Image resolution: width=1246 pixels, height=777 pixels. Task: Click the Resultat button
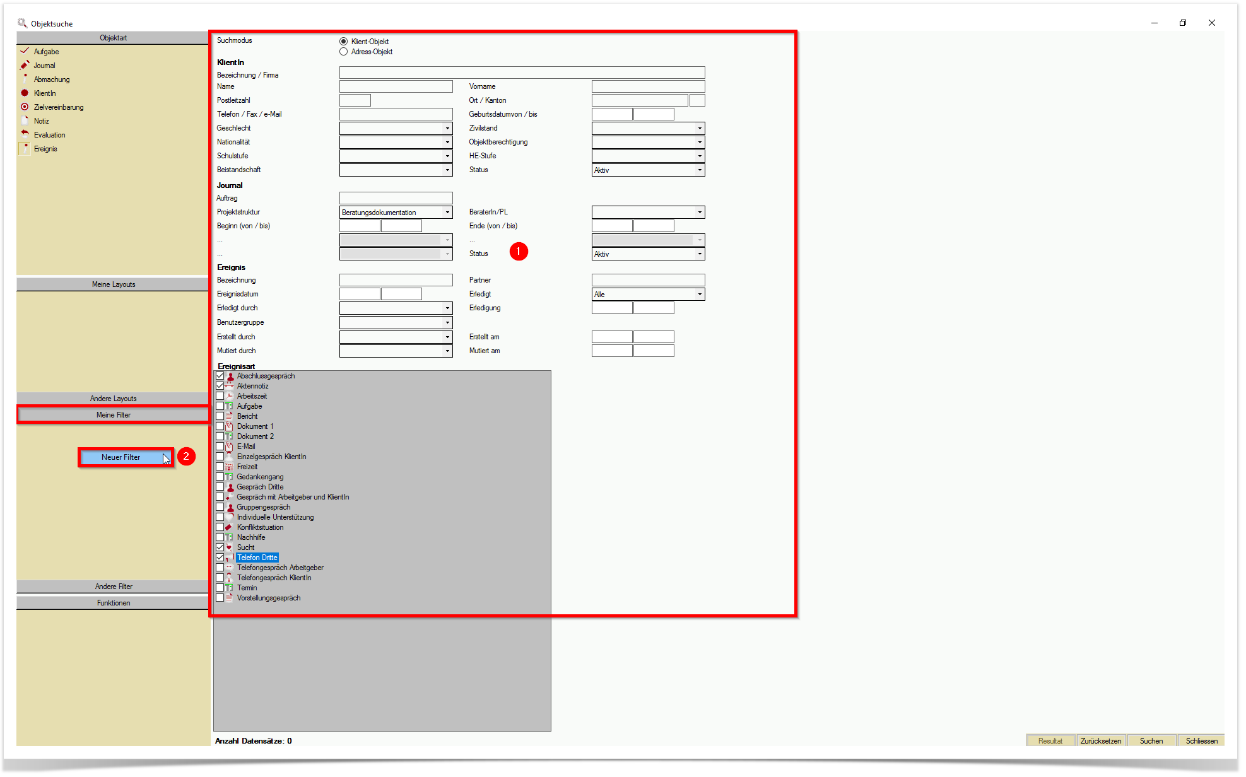click(1050, 741)
